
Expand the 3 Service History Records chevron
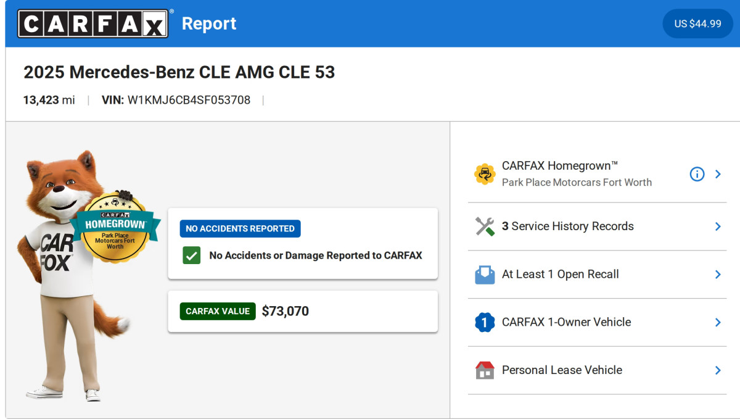718,226
